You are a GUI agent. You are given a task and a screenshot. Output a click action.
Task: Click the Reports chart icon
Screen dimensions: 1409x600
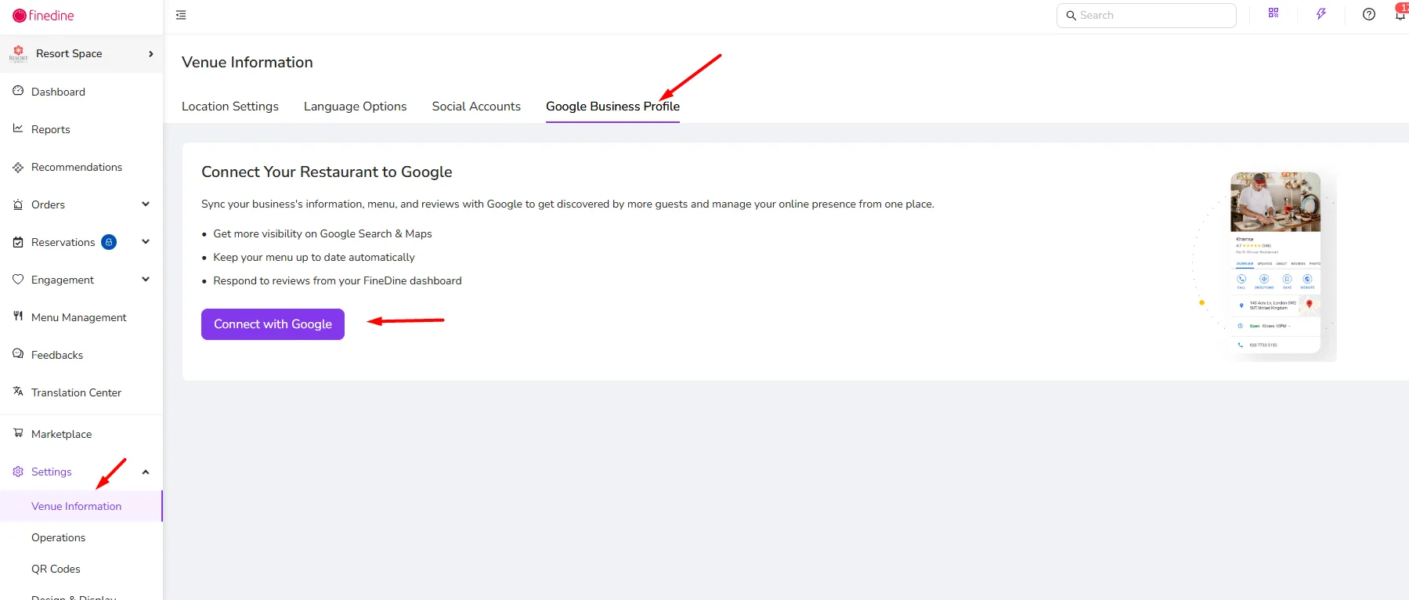pyautogui.click(x=18, y=128)
